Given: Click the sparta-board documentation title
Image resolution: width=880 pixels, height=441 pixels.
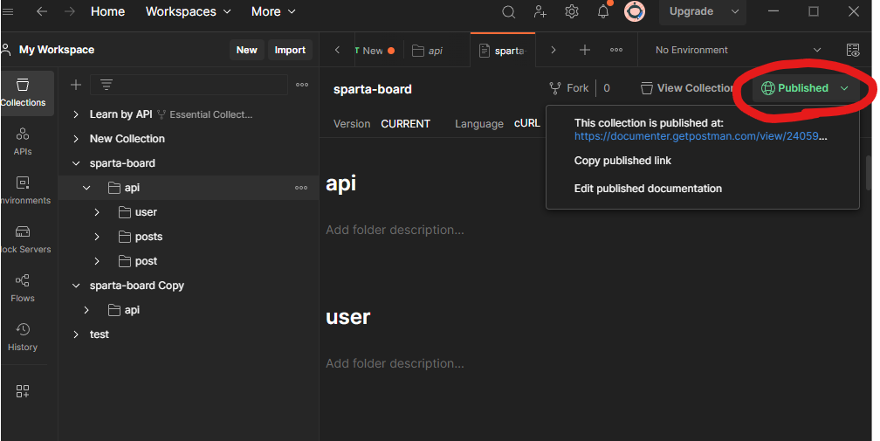Looking at the screenshot, I should (x=373, y=89).
